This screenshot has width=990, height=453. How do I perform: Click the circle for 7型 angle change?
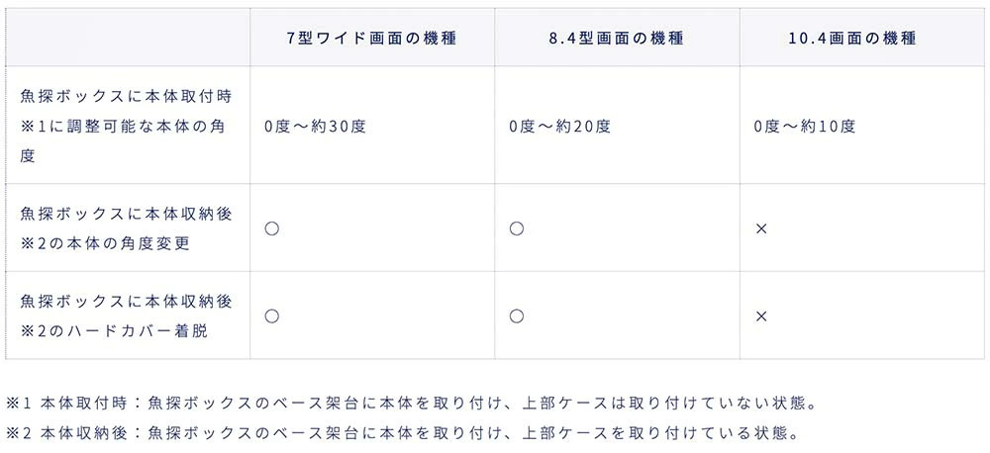(272, 228)
